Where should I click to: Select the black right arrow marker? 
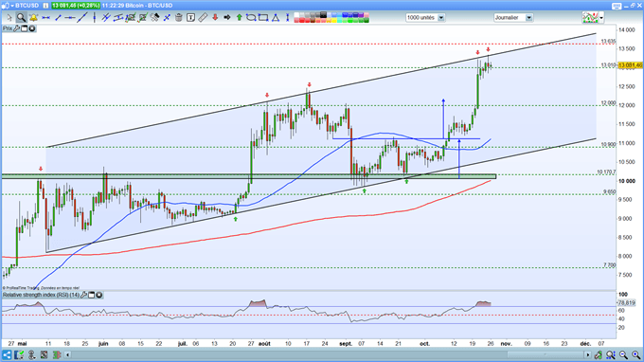(226, 17)
